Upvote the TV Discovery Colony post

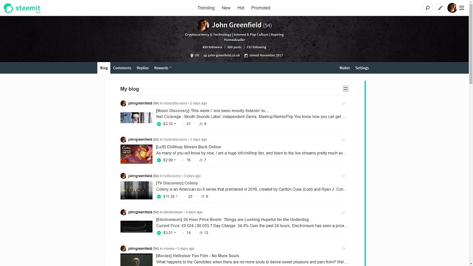pyautogui.click(x=159, y=197)
